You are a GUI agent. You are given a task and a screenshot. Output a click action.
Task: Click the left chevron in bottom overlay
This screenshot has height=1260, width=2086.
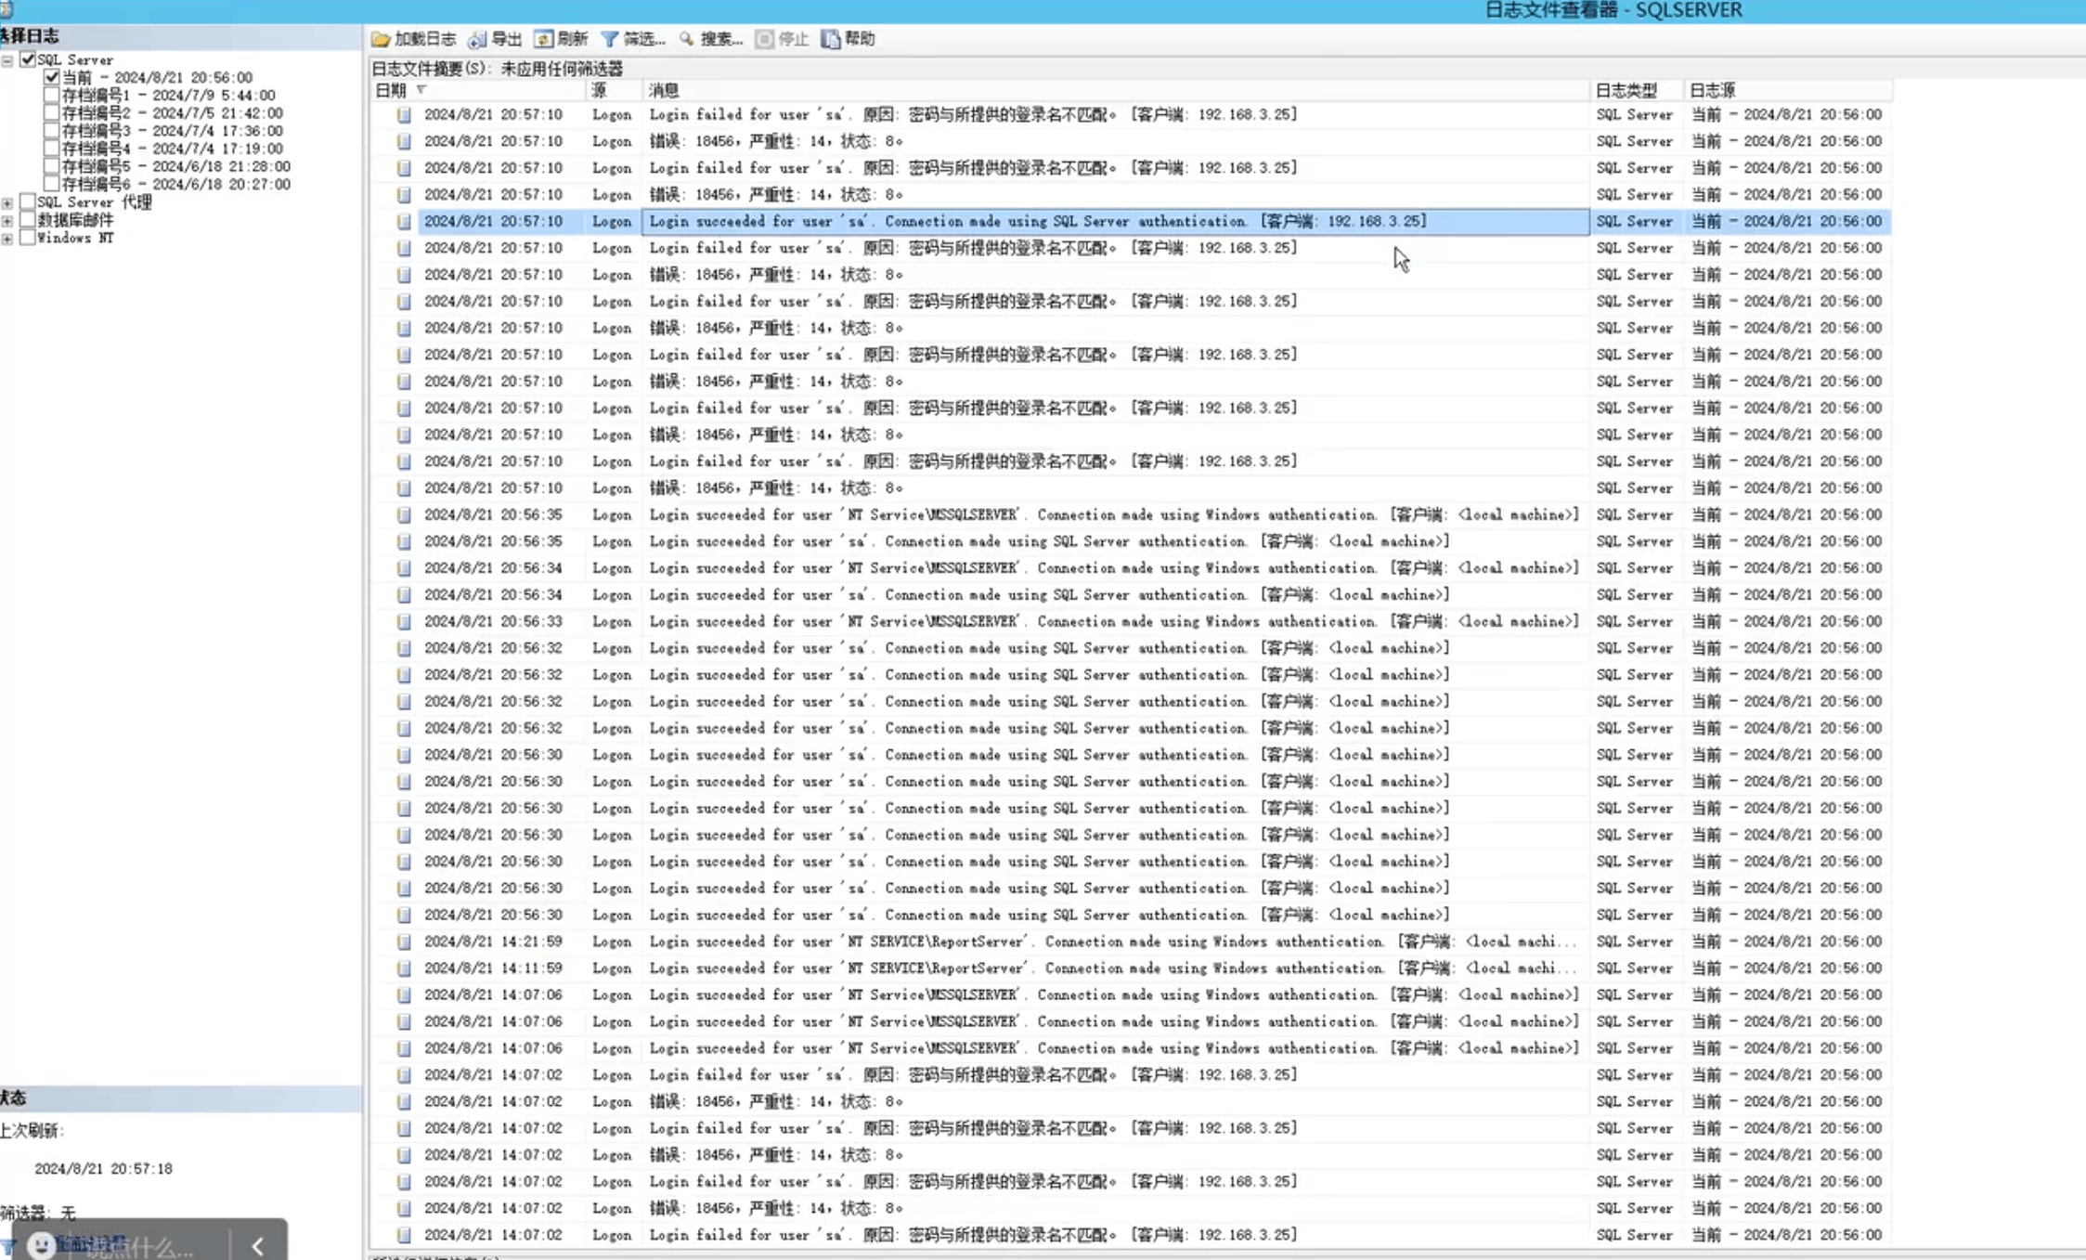click(258, 1246)
